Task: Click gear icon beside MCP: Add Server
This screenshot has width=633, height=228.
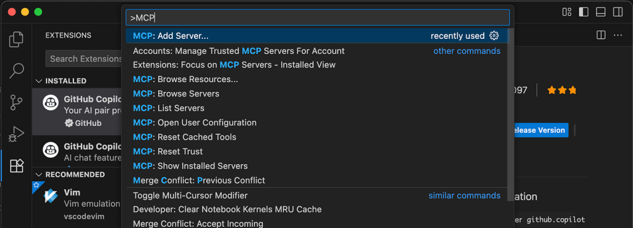Action: coord(494,36)
